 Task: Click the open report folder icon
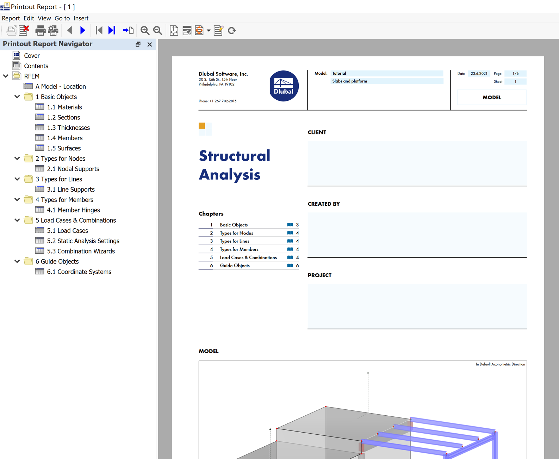click(11, 31)
